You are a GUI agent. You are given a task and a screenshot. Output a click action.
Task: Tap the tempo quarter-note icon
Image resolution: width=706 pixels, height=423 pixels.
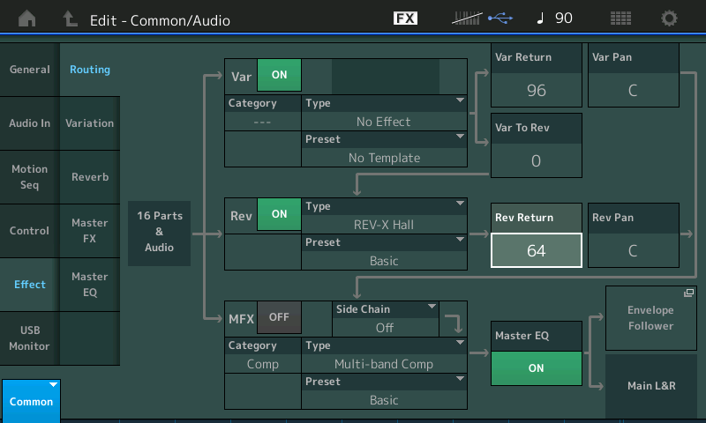(x=540, y=19)
